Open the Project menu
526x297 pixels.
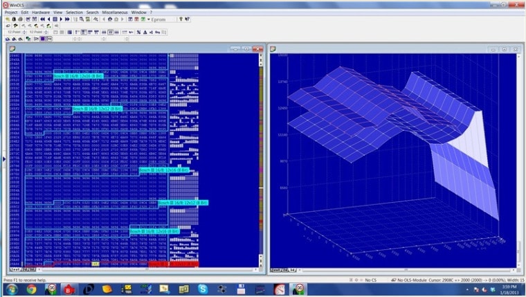pyautogui.click(x=11, y=12)
